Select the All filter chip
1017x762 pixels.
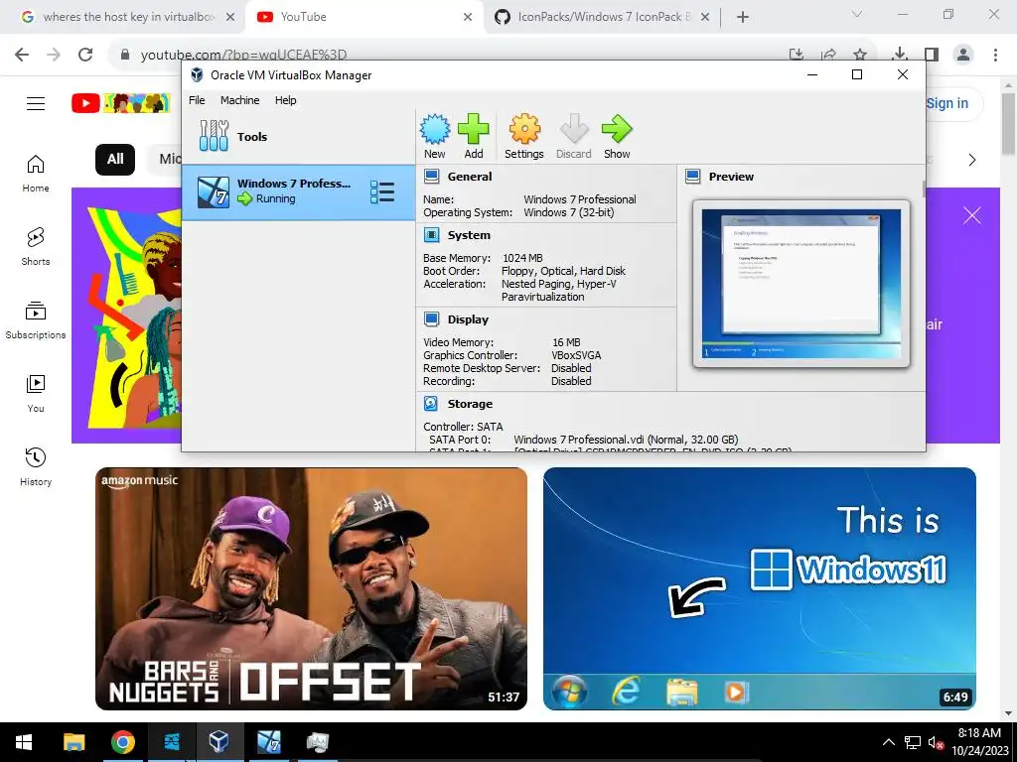coord(115,160)
